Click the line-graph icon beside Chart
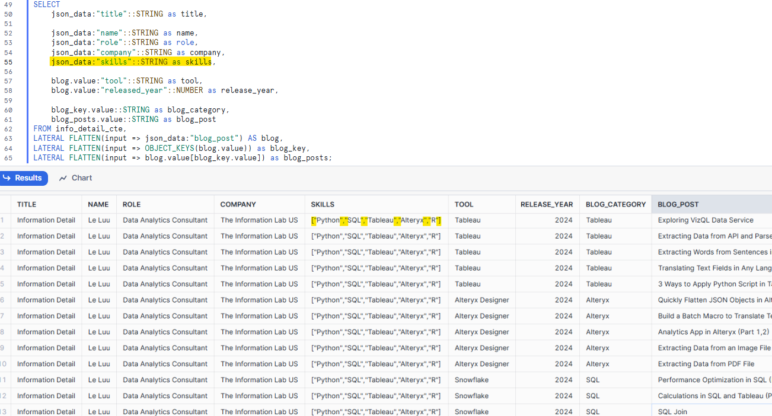 click(62, 178)
